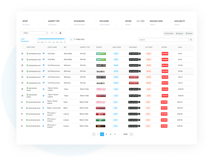Click the '£412.75' availability value
210x159 pixels.
point(180,102)
